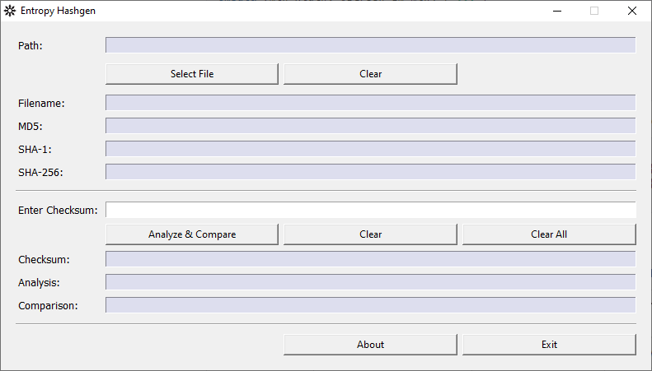Clear the selected file path

[x=370, y=74]
